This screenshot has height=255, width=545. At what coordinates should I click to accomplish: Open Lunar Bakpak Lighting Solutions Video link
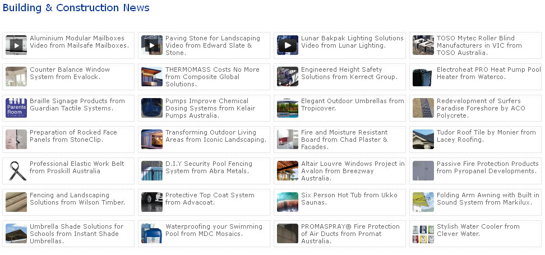(352, 41)
